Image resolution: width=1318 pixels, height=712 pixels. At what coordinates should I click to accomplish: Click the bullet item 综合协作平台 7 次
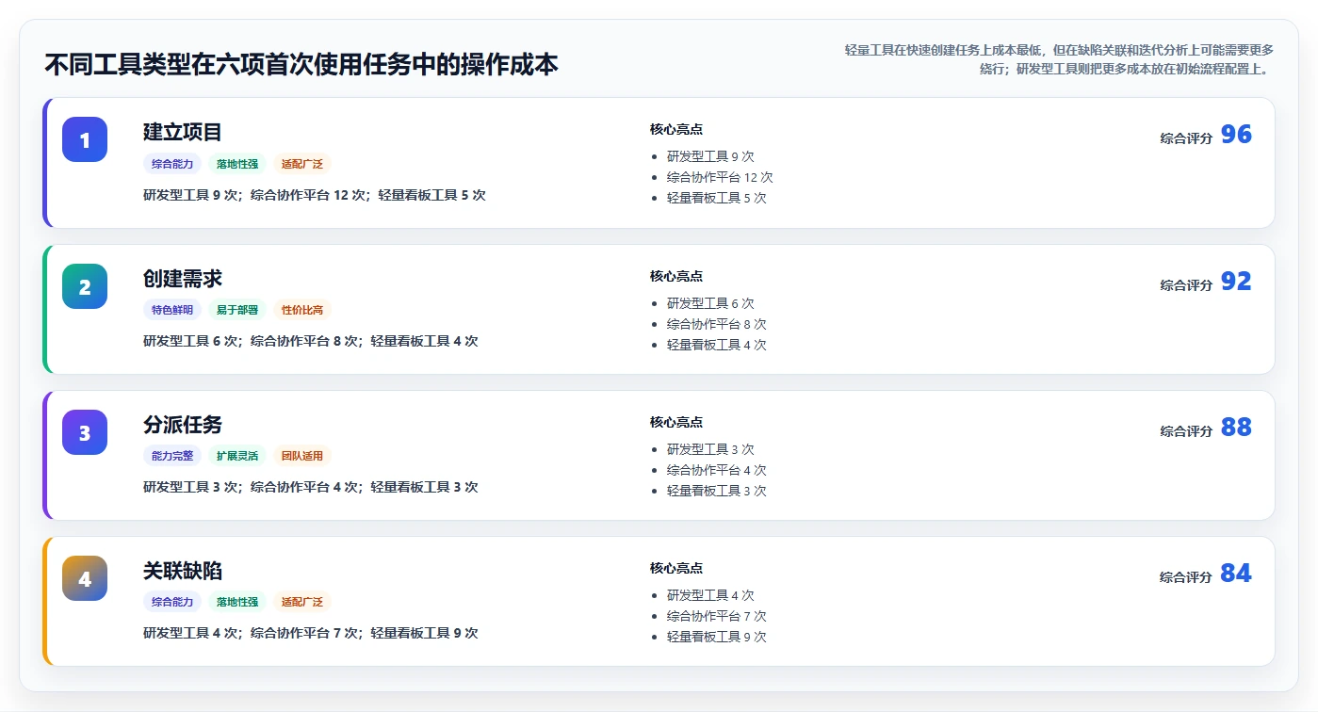[x=717, y=616]
